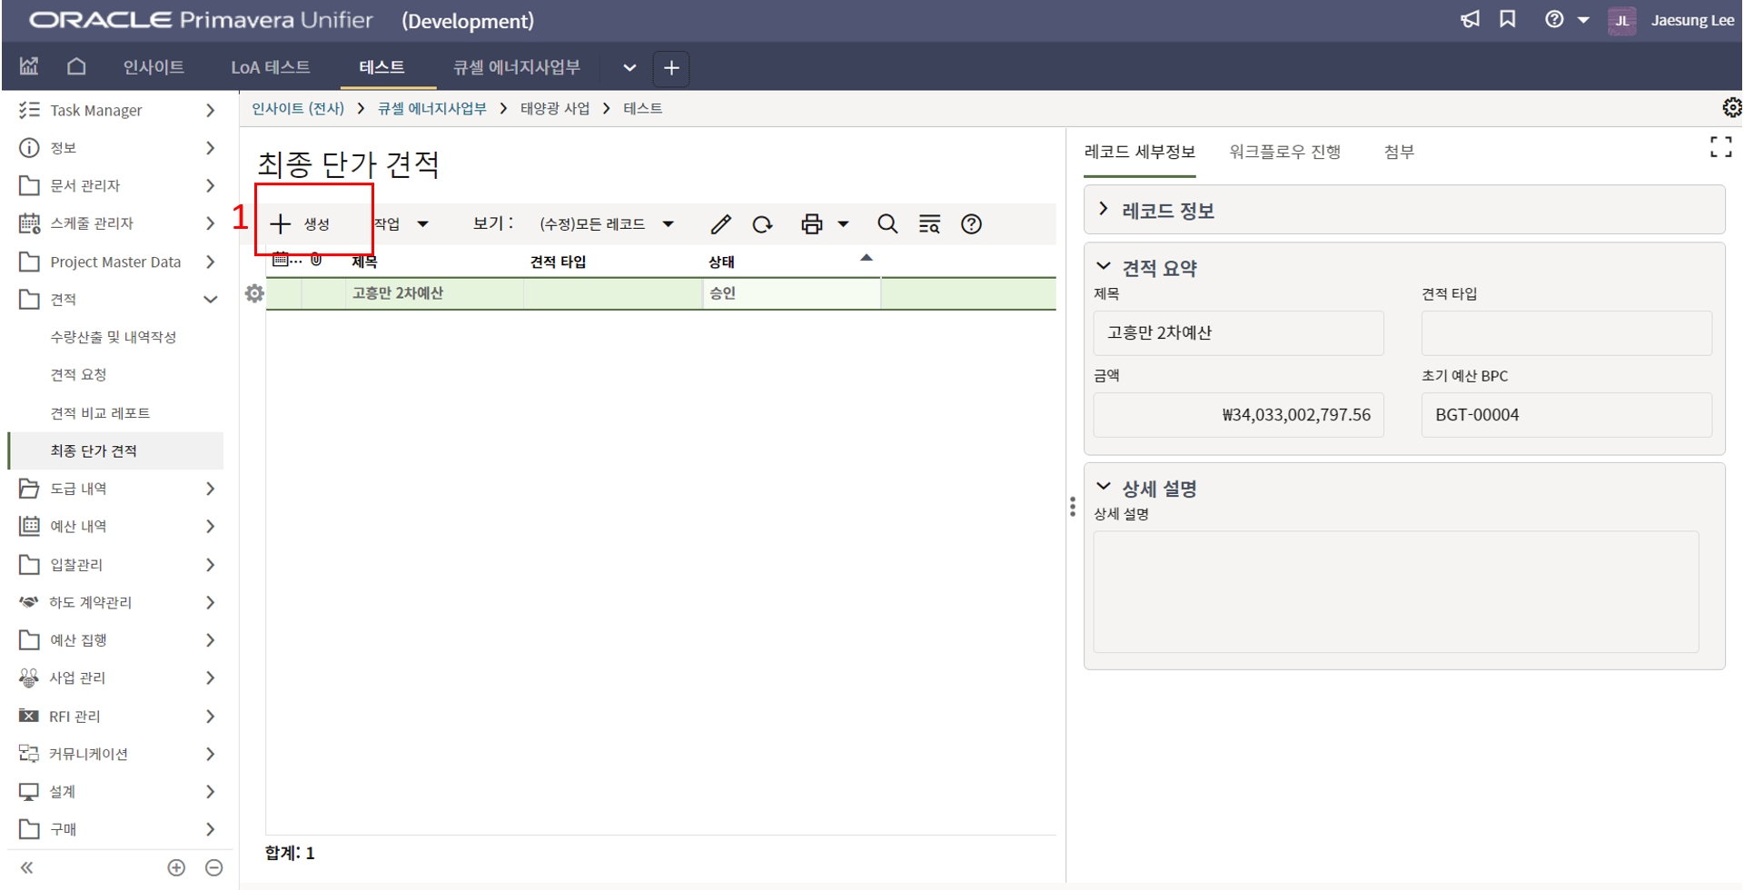The width and height of the screenshot is (1744, 890).
Task: Click the print icon in toolbar
Action: click(x=811, y=224)
